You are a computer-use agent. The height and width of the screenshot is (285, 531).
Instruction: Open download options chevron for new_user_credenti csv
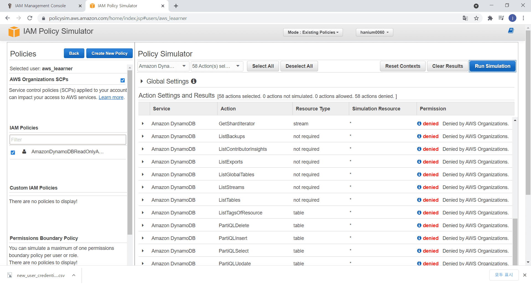74,275
